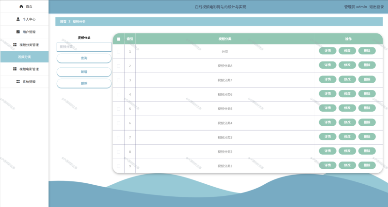Click the home icon in sidebar
Screen dimensions: 388x207
21,6
